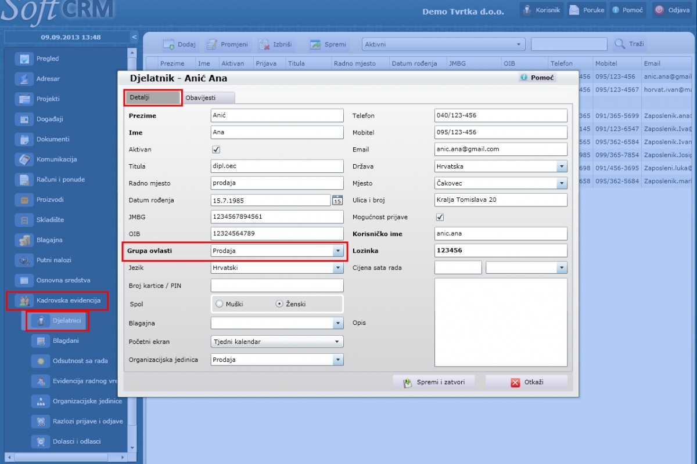The height and width of the screenshot is (464, 697).
Task: Click the Izbriši toolbar button
Action: 275,44
